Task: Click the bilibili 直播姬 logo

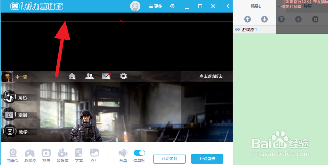Action: tap(37, 6)
